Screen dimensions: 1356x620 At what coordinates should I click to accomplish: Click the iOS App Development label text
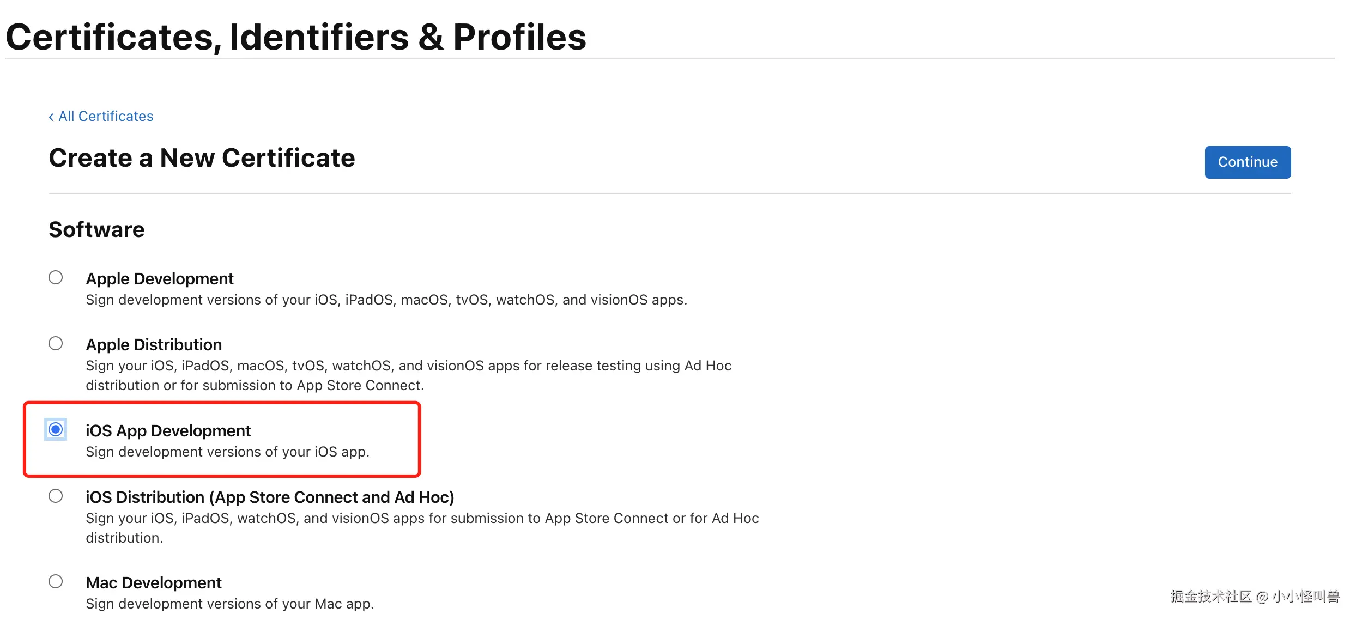click(x=168, y=430)
